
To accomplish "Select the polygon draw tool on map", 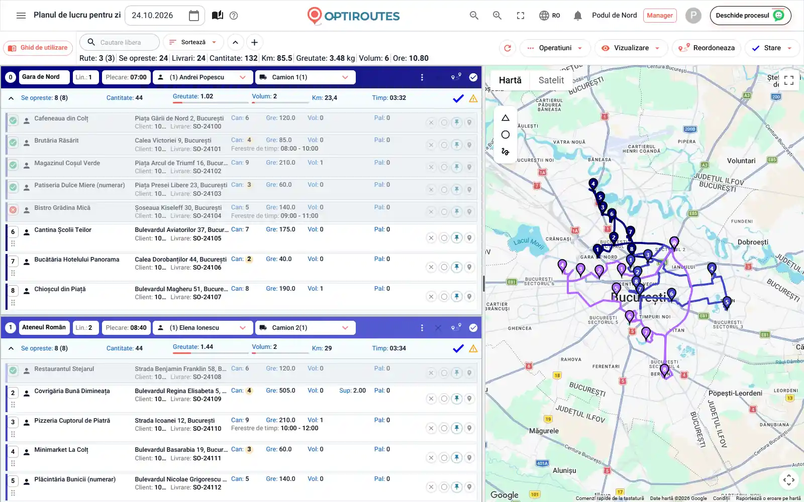I will click(x=506, y=118).
